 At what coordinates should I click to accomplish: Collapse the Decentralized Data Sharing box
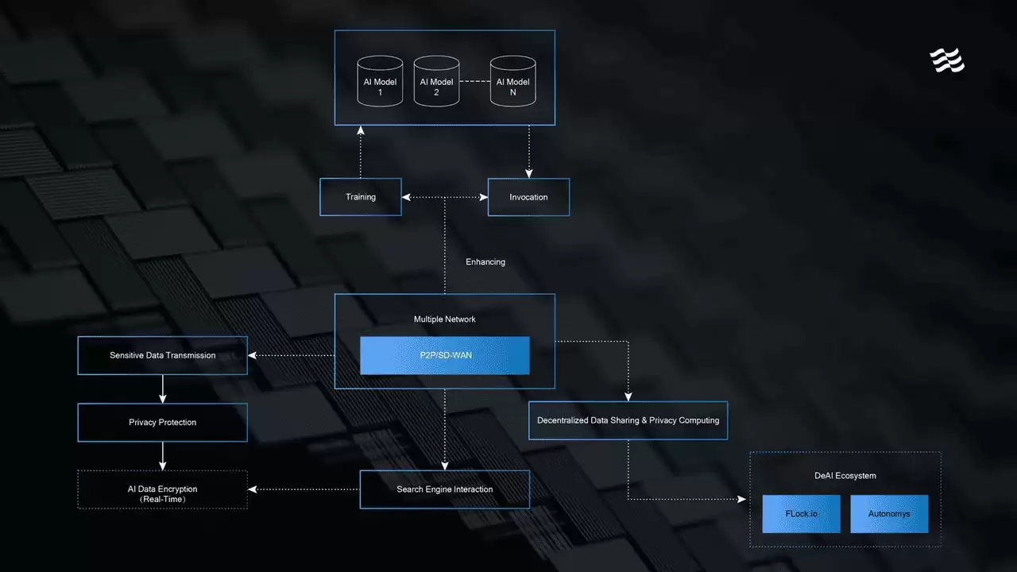628,419
